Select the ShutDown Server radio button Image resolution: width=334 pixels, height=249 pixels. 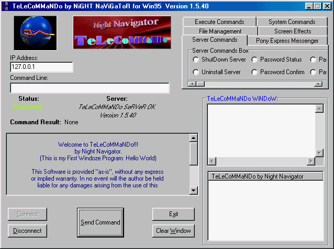coord(196,60)
